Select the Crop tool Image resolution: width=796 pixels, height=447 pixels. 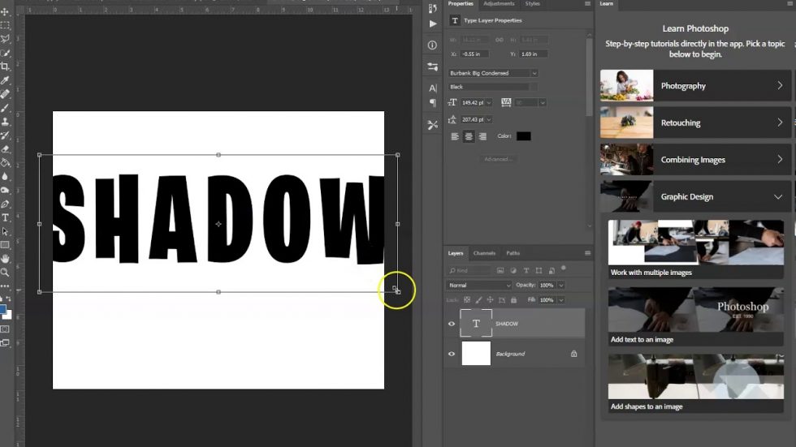[x=5, y=67]
